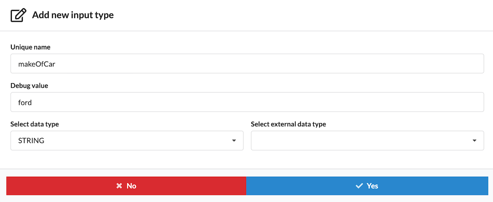The width and height of the screenshot is (493, 202).
Task: Cancel with the red No button
Action: (126, 186)
